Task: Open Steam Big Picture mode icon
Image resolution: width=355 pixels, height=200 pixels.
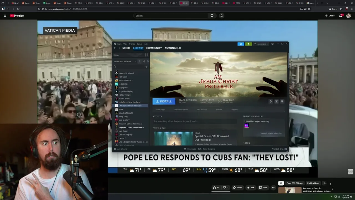Action: 272,44
